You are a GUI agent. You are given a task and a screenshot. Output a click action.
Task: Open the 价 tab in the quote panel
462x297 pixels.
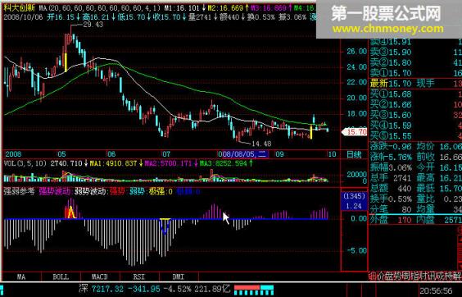(x=381, y=276)
